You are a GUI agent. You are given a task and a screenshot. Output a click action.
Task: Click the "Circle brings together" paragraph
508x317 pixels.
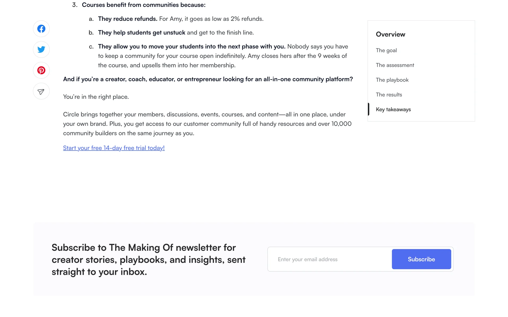pos(207,124)
